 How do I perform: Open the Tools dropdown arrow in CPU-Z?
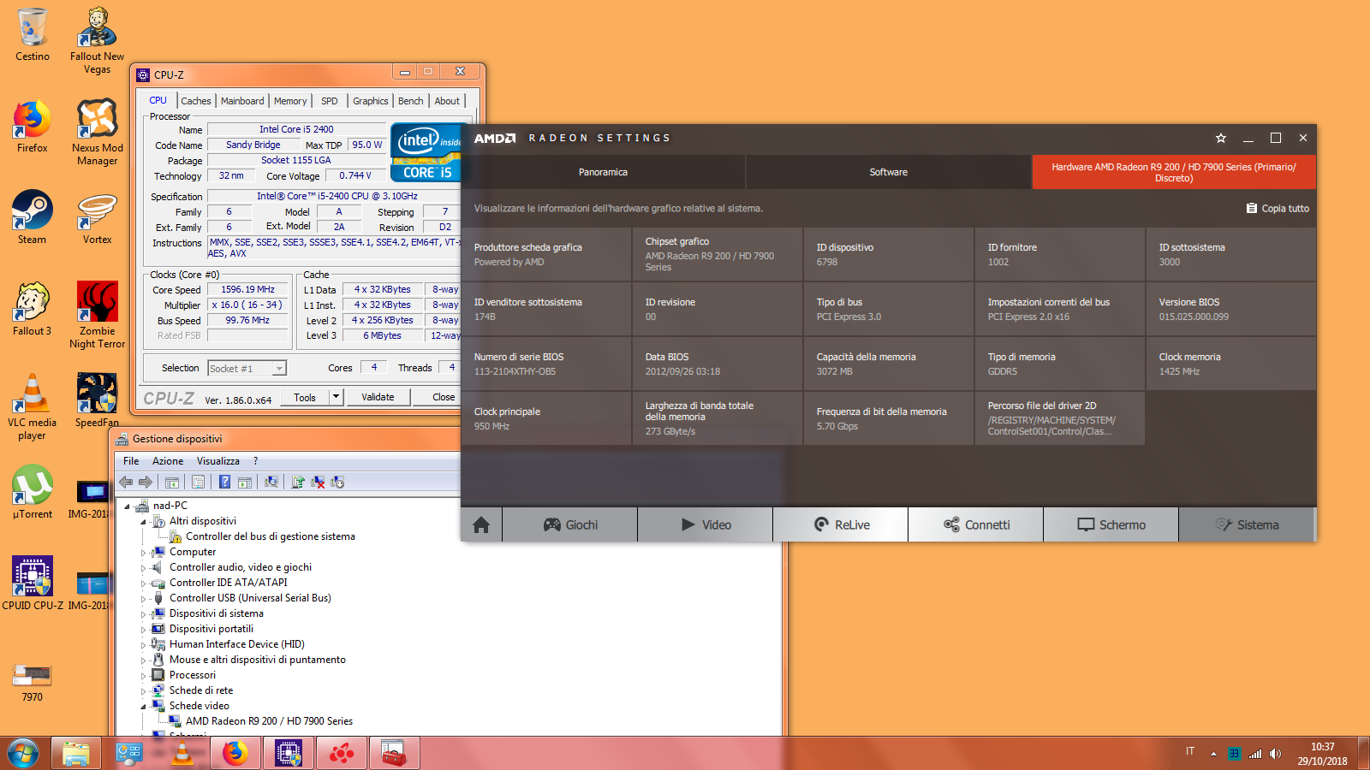point(337,397)
